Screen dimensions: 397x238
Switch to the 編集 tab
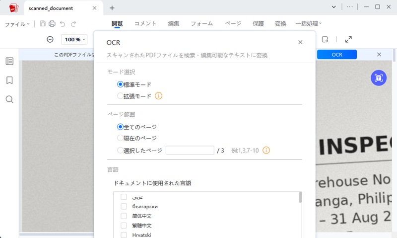[x=174, y=23]
